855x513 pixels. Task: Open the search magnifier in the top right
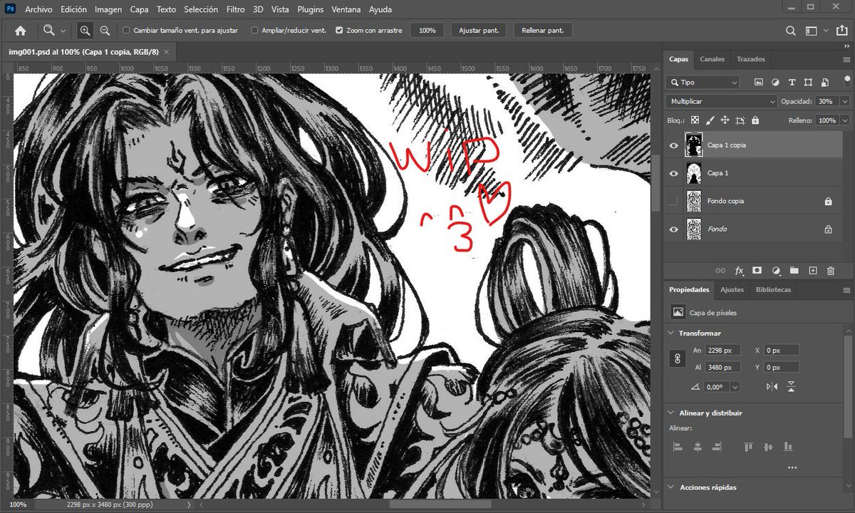coord(790,31)
